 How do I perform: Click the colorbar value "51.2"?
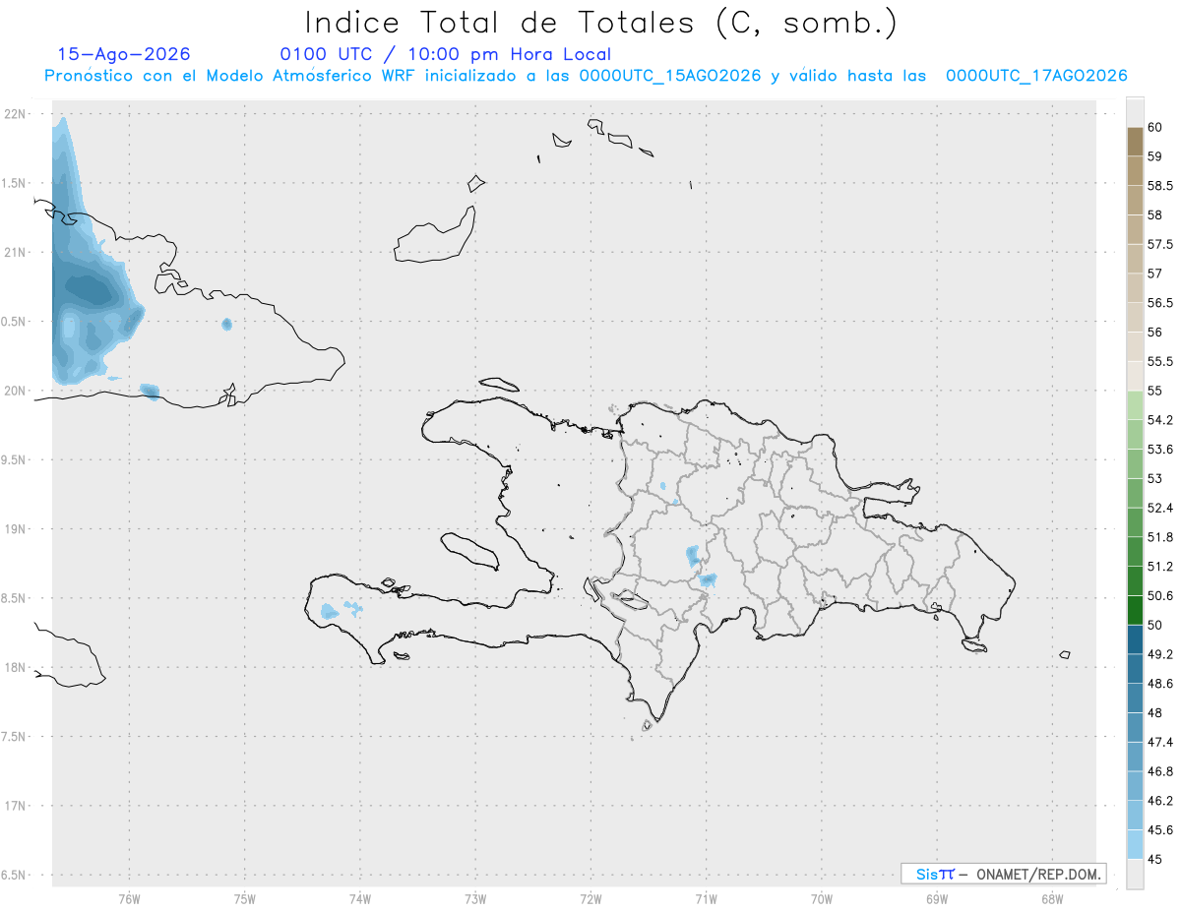[x=1161, y=567]
